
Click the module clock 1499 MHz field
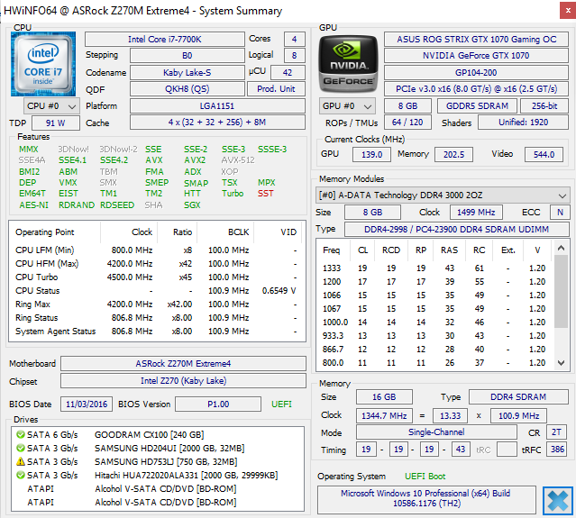pos(476,213)
